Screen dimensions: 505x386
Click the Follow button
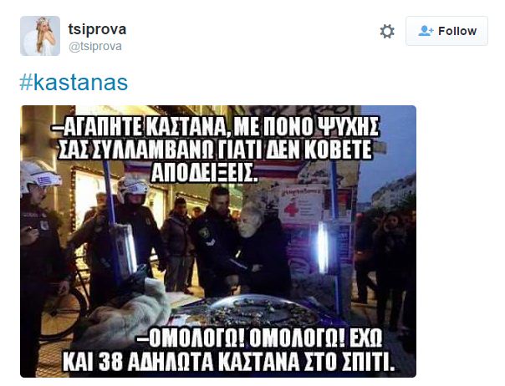(x=446, y=31)
